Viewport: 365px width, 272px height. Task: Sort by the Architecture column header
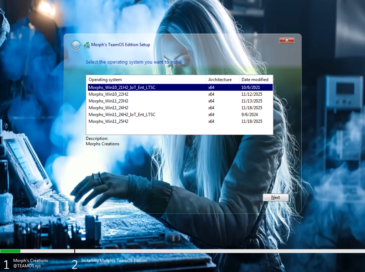coord(223,80)
